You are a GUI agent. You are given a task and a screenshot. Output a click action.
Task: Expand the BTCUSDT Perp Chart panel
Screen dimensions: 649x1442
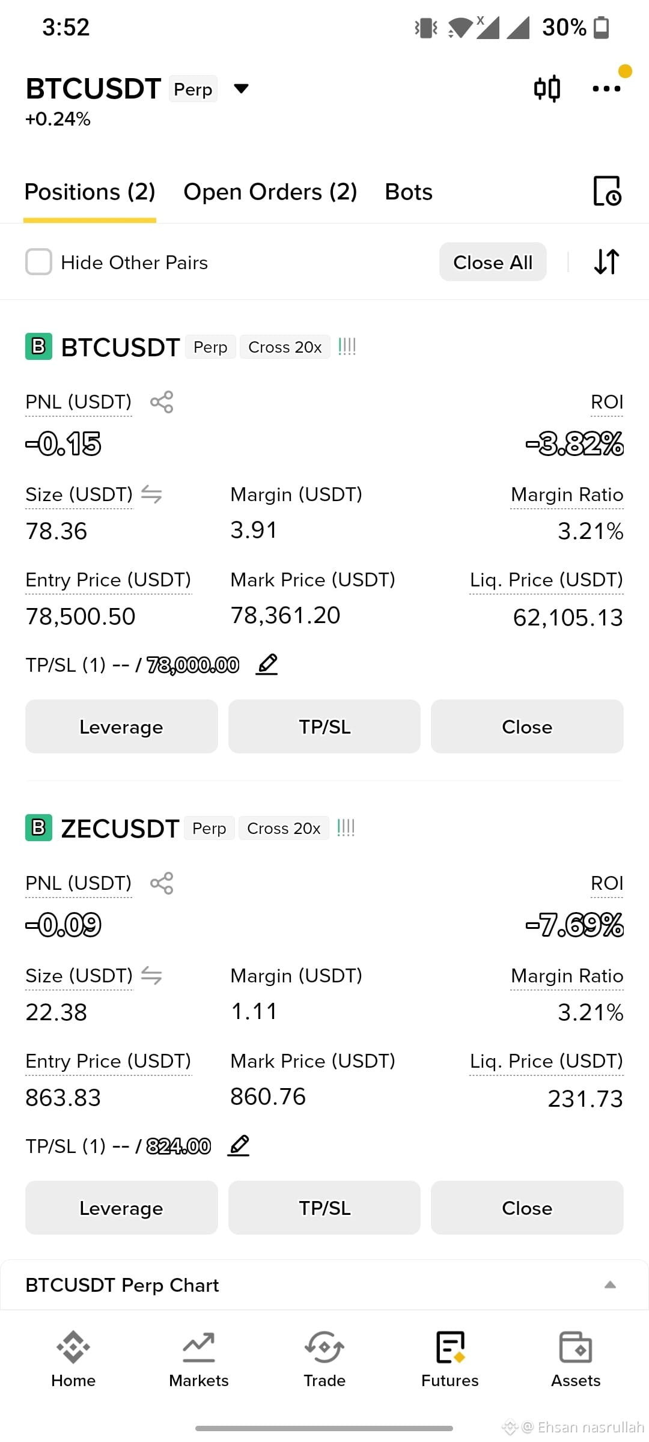610,1285
